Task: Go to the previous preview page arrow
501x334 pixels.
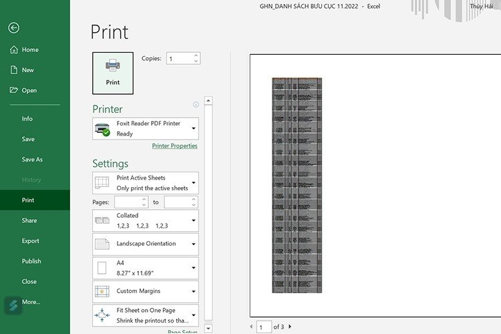Action: coord(251,326)
